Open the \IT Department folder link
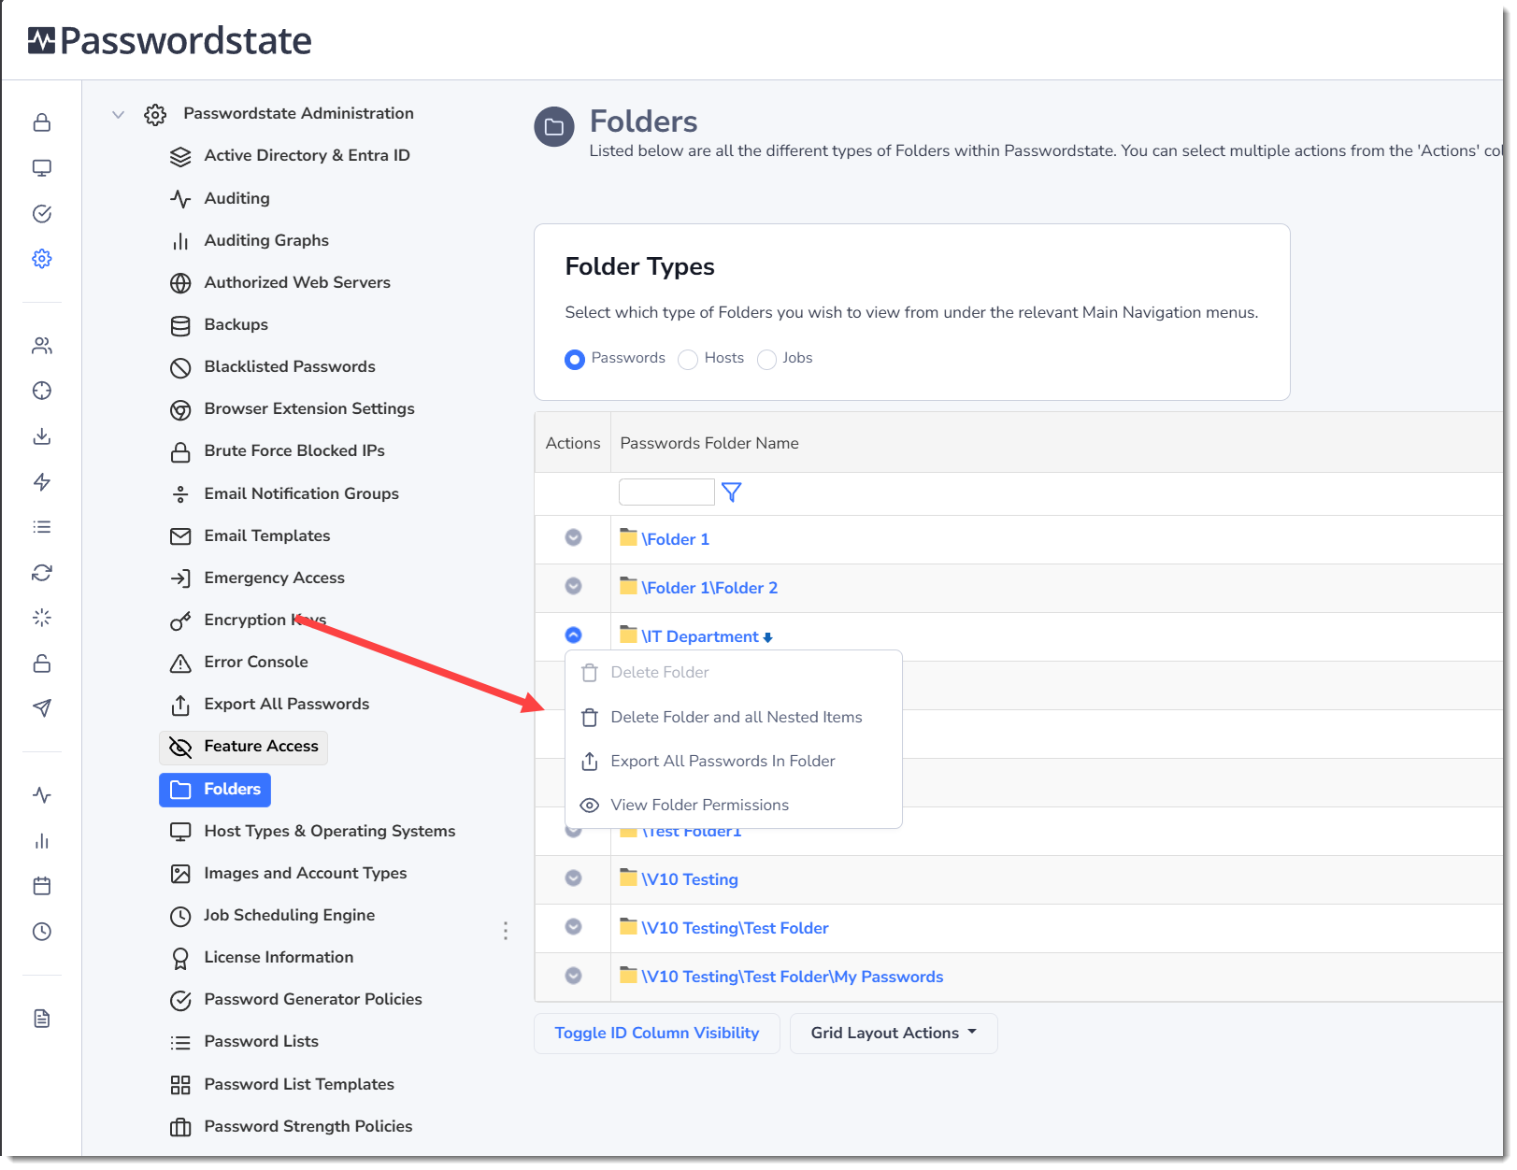1517x1170 pixels. click(700, 636)
